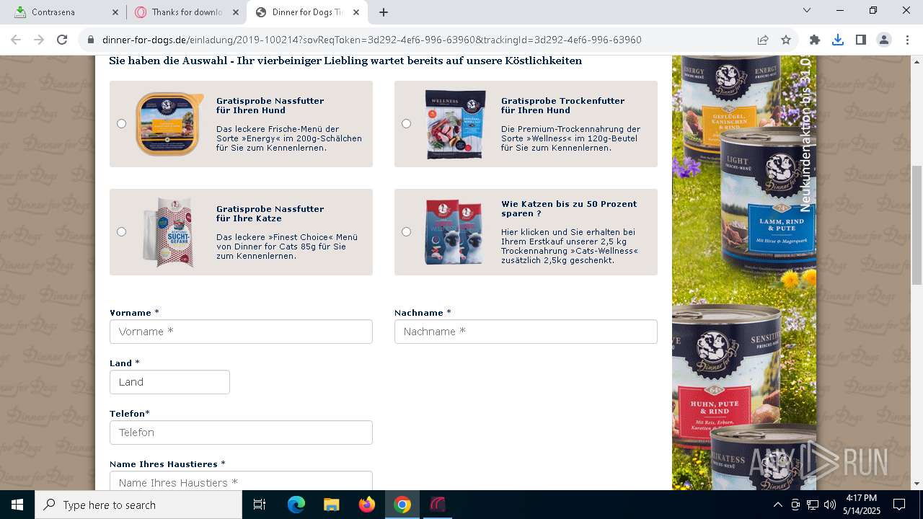The height and width of the screenshot is (519, 923).
Task: Focus the Nachname input field
Action: [526, 332]
